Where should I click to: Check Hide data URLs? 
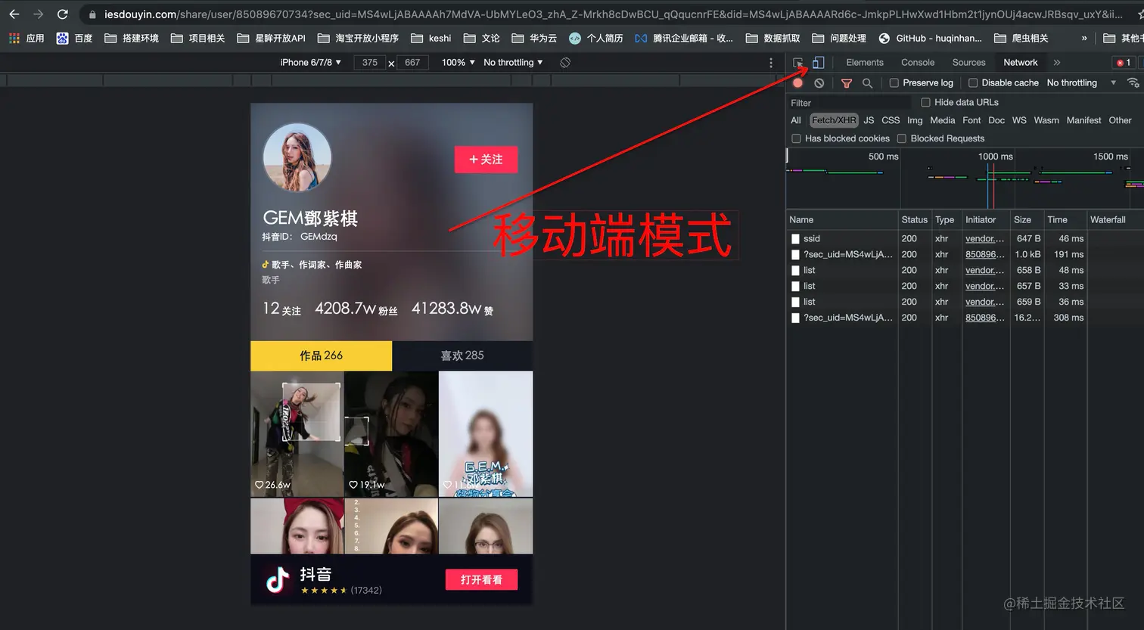pos(925,102)
